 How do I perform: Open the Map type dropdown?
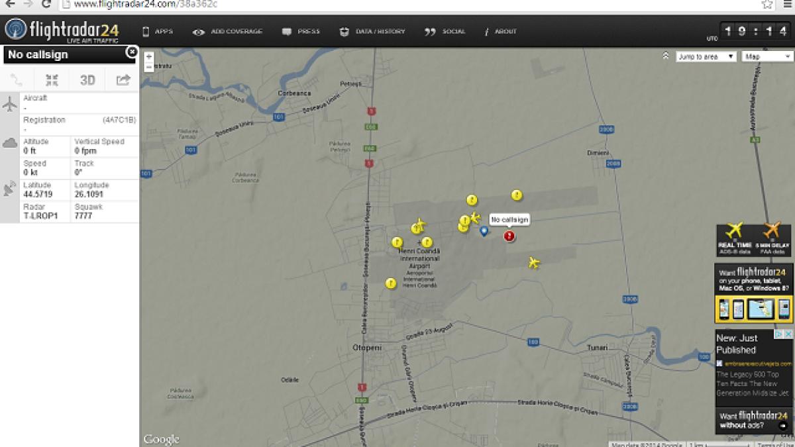point(767,57)
